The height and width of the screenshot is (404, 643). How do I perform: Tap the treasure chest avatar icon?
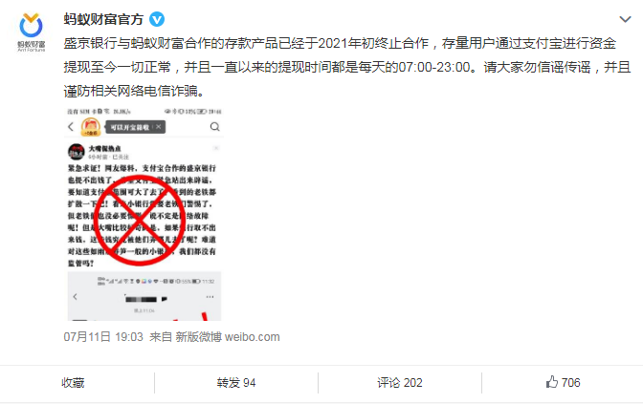(91, 126)
